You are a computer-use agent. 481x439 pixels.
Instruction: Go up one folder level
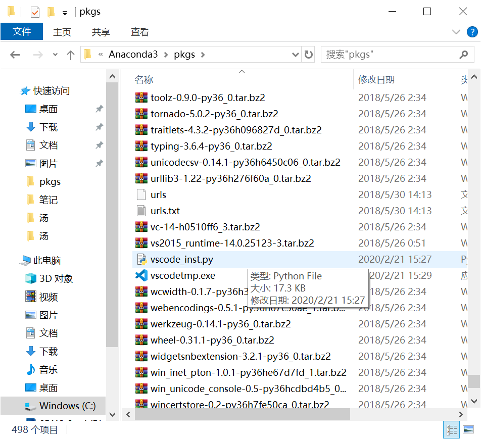[71, 55]
